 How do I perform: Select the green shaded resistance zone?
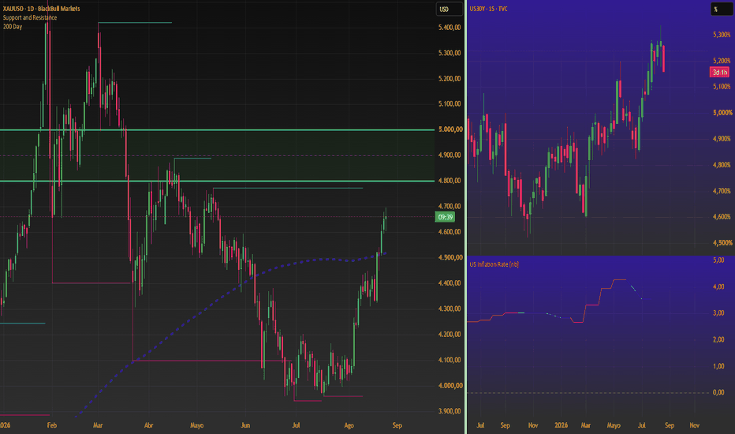(x=217, y=155)
